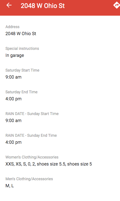
Task: Click the header title 2048 W Ohio St
Action: click(43, 6)
